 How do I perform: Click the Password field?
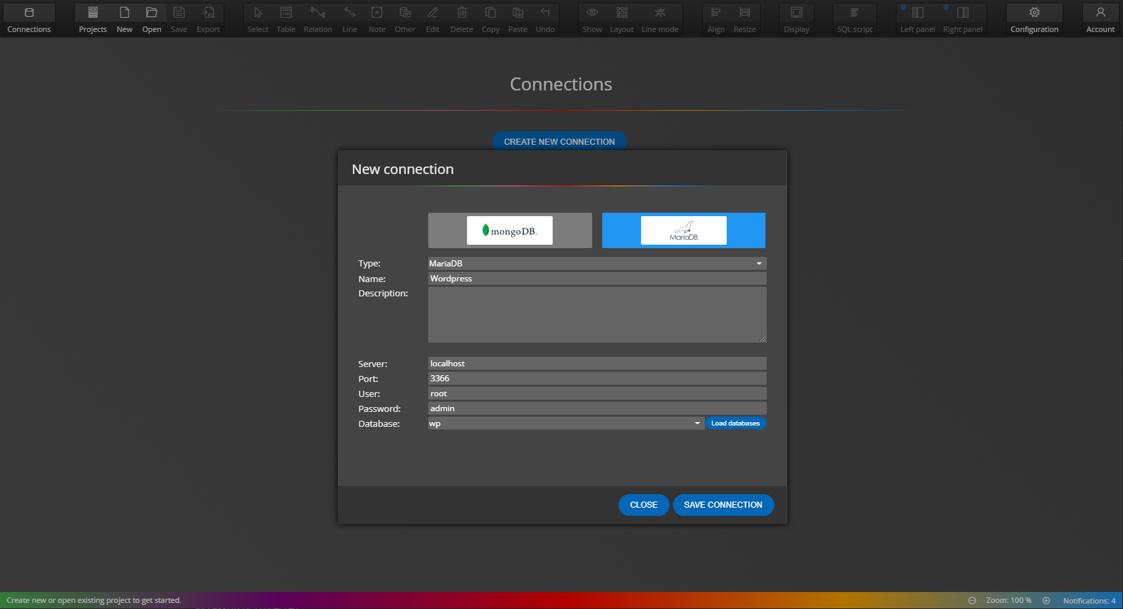[597, 408]
